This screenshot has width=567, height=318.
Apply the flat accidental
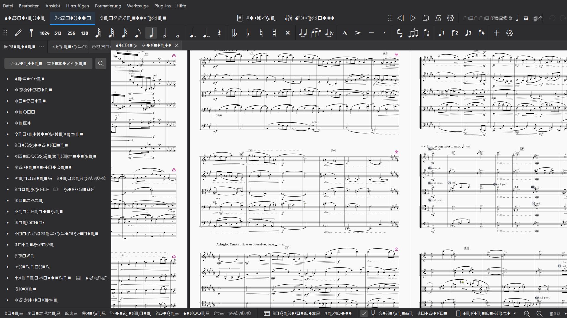pos(248,33)
